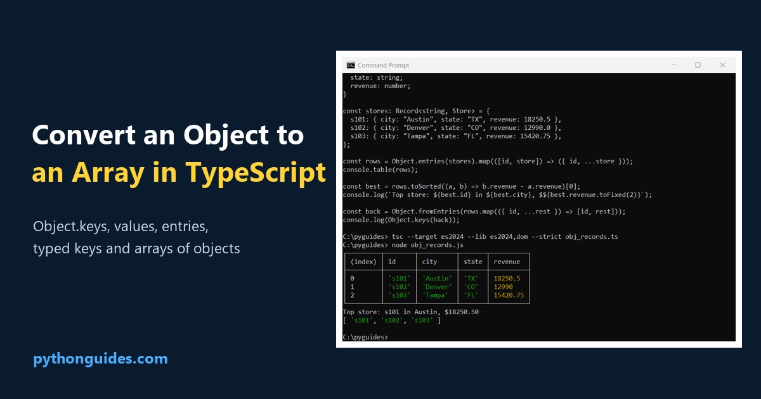The height and width of the screenshot is (399, 761).
Task: Click the s101 Austin store code line
Action: pyautogui.click(x=456, y=119)
